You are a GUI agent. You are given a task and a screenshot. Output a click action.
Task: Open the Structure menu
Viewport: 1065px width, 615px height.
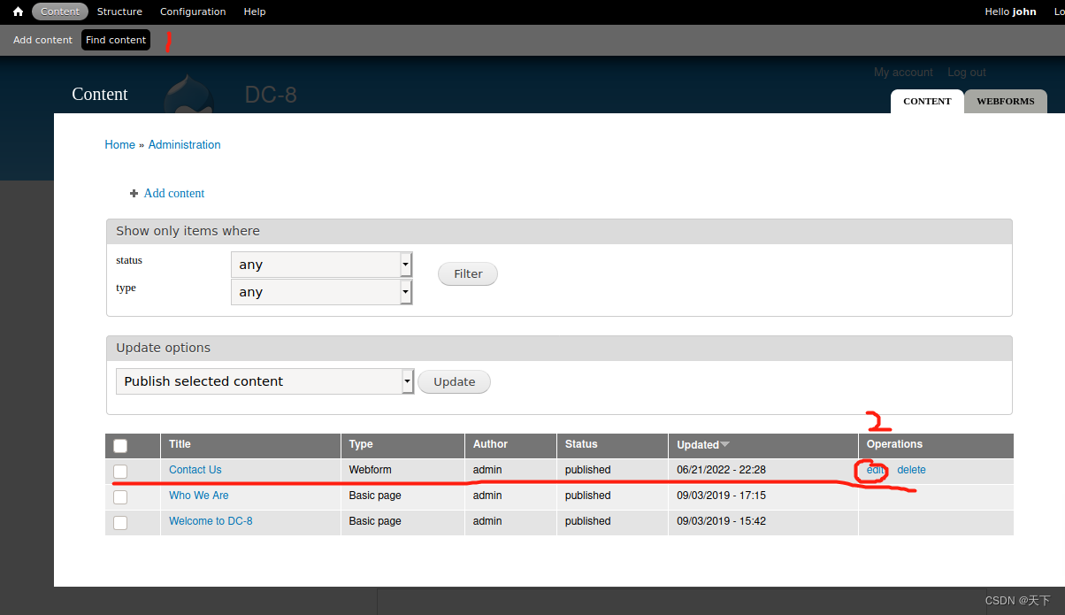coord(119,12)
